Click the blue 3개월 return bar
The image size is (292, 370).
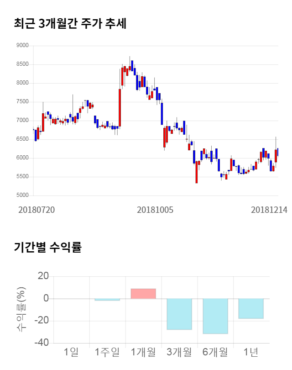(179, 314)
